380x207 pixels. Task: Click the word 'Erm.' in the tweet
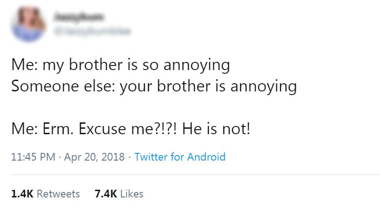tap(58, 129)
